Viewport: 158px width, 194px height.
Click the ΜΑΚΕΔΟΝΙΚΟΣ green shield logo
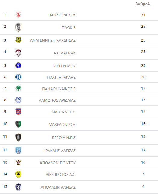(x=18, y=124)
